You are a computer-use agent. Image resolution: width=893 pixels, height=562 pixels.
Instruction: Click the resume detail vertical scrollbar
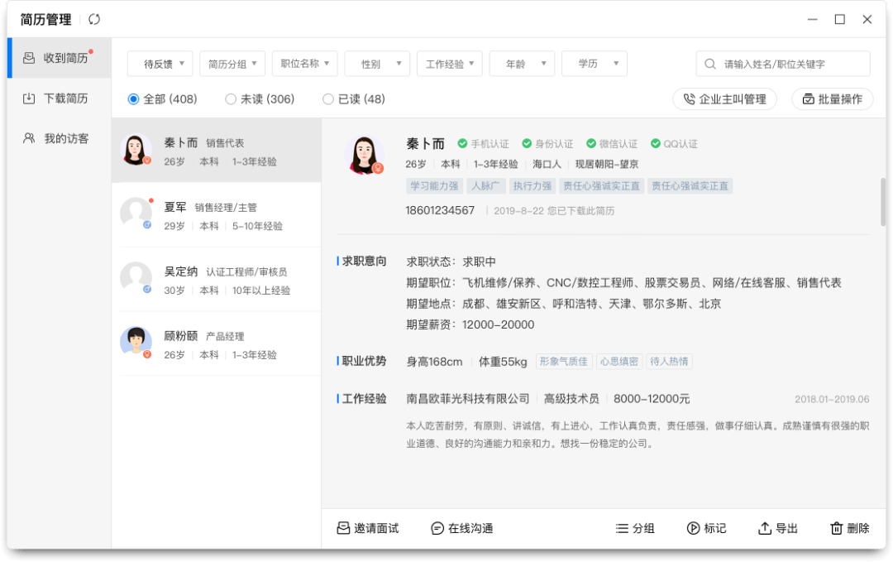pyautogui.click(x=883, y=202)
